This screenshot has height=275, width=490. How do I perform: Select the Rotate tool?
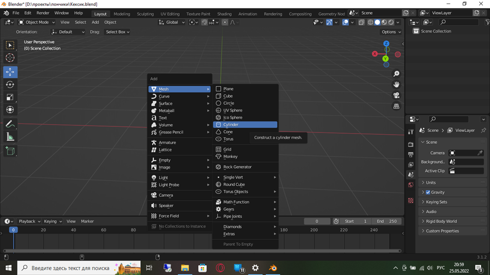pos(10,85)
